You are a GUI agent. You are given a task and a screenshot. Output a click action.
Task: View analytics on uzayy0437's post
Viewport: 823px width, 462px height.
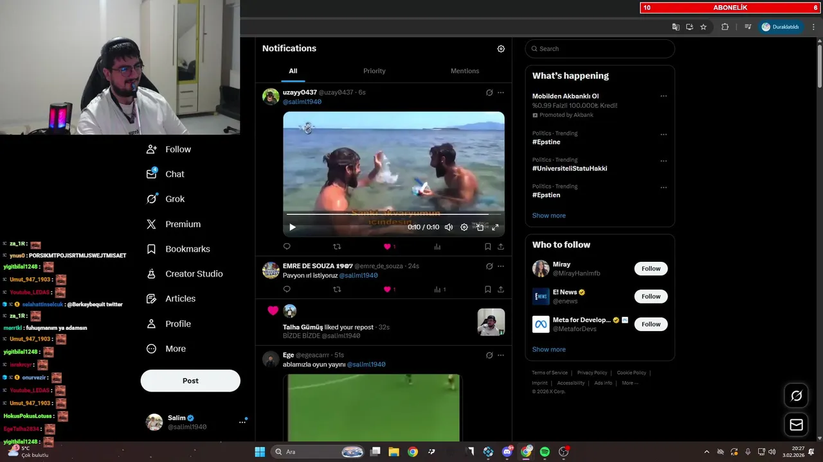437,246
